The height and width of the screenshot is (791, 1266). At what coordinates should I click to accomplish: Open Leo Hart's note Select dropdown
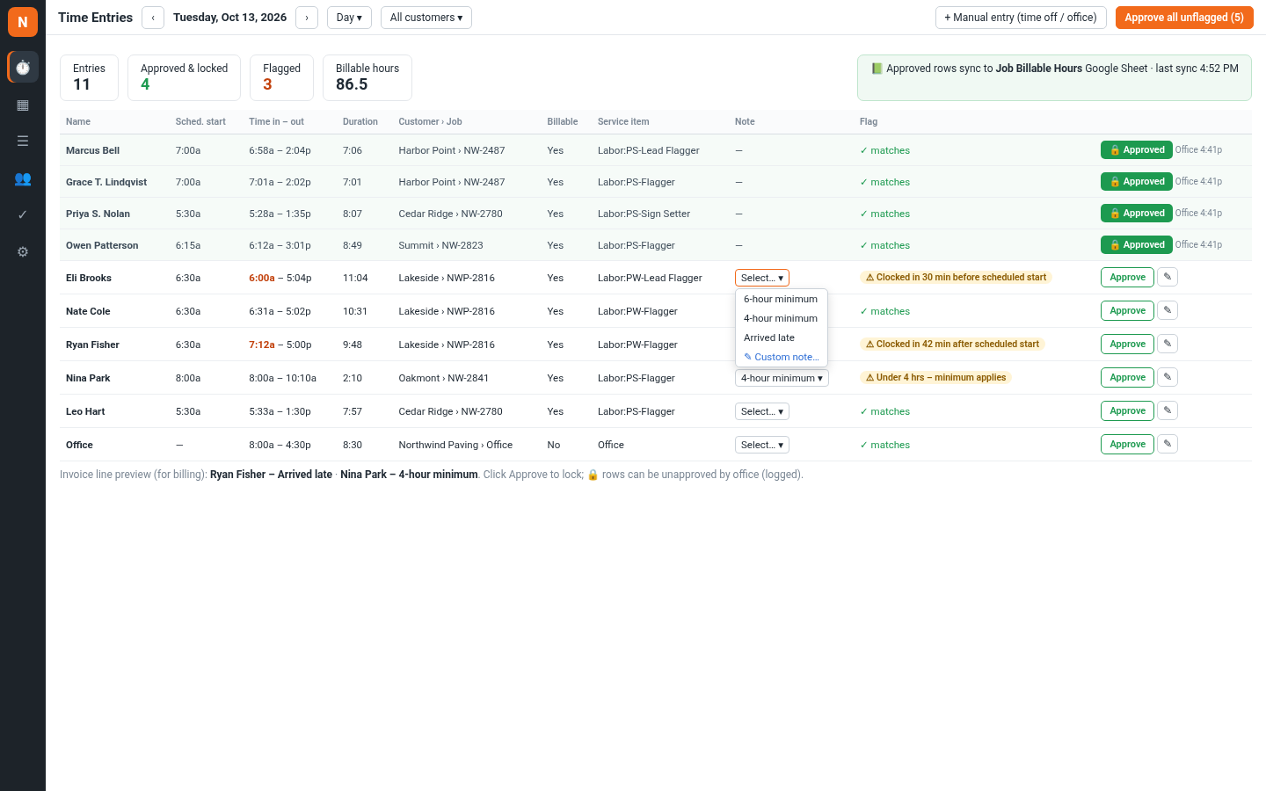coord(762,411)
